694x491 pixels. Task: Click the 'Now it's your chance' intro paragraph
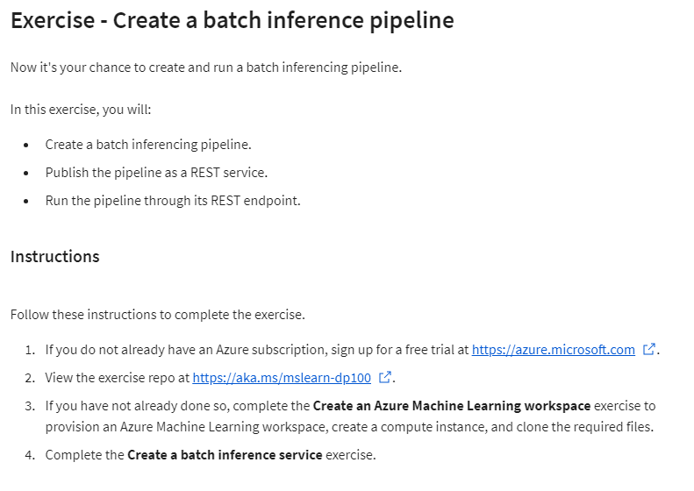(x=205, y=68)
